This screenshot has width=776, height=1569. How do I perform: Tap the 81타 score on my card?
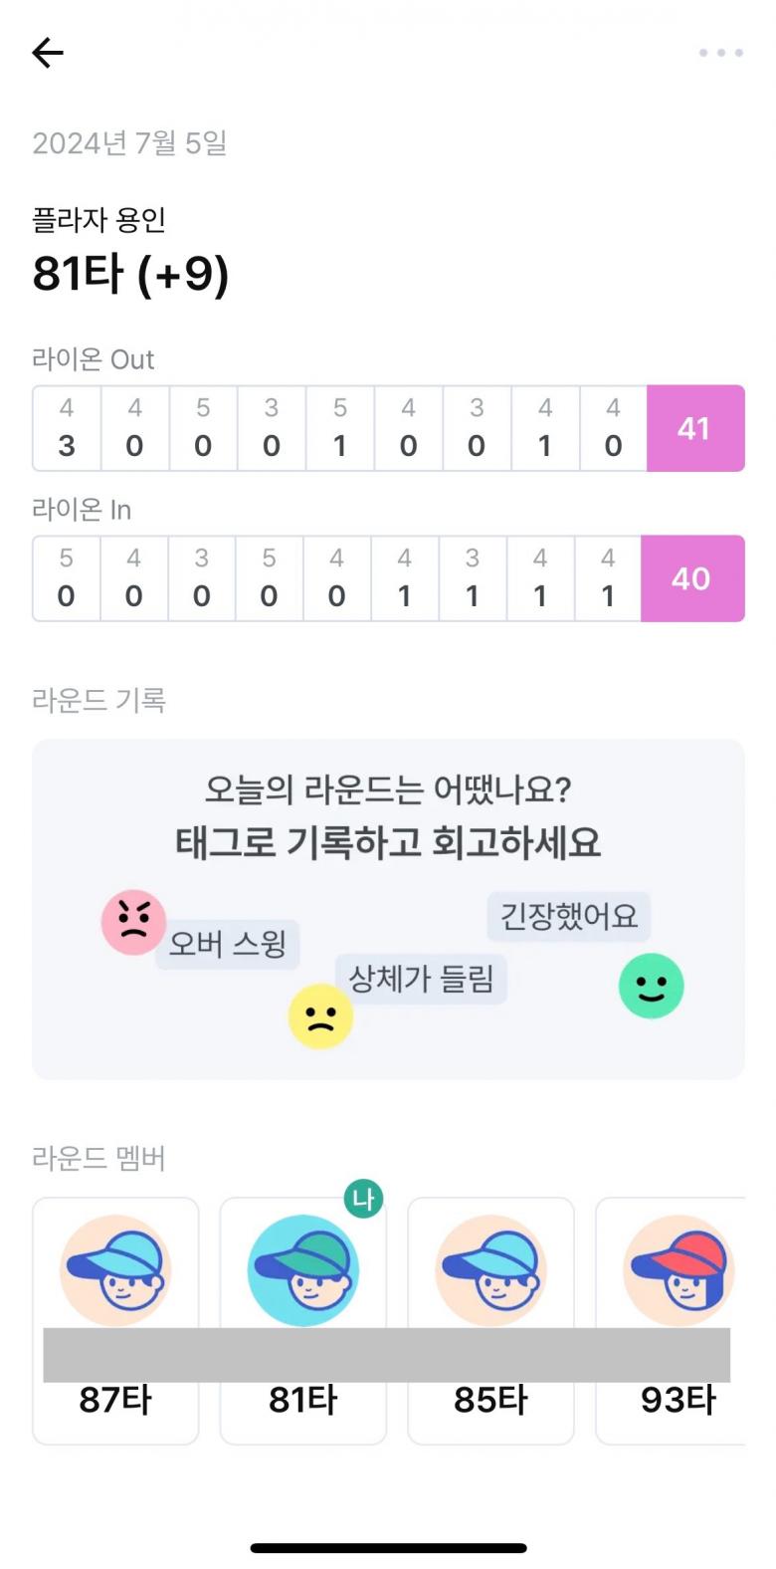302,1400
